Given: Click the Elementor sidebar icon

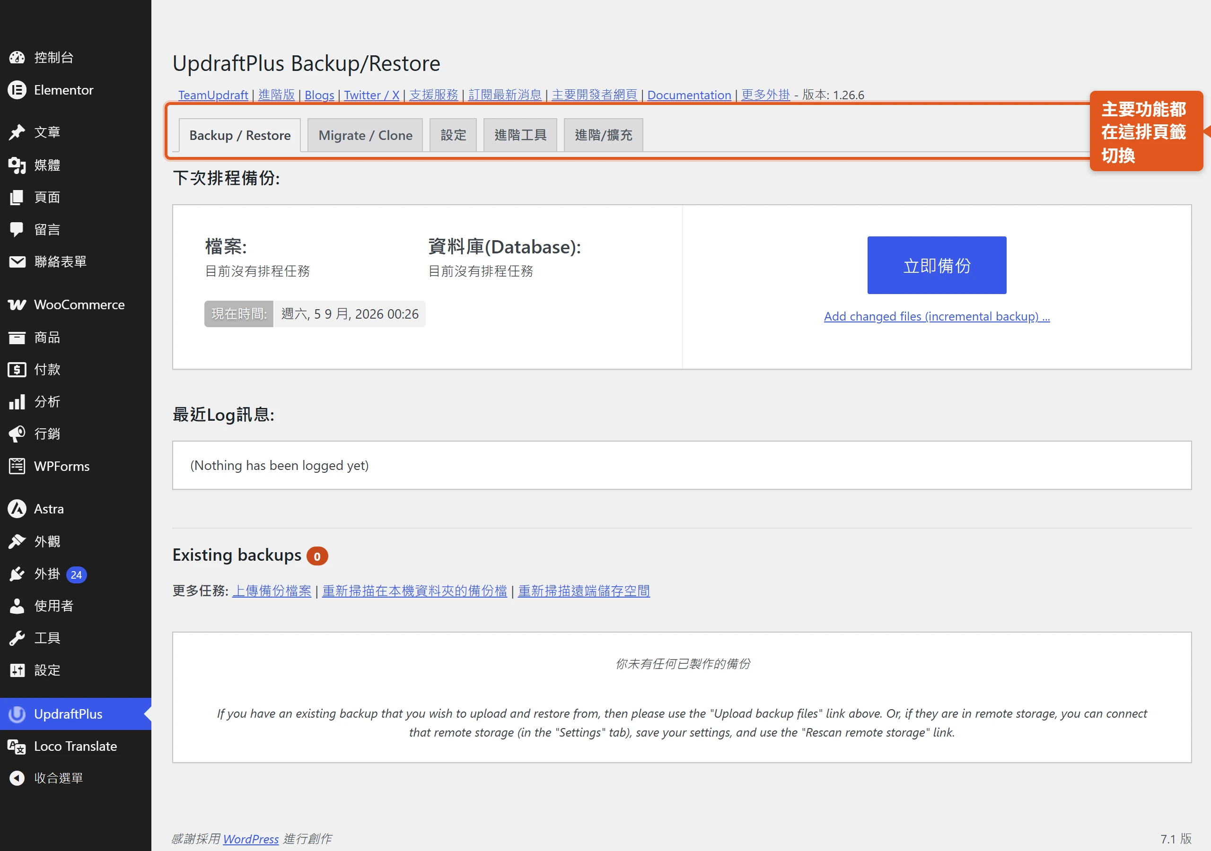Looking at the screenshot, I should point(17,90).
